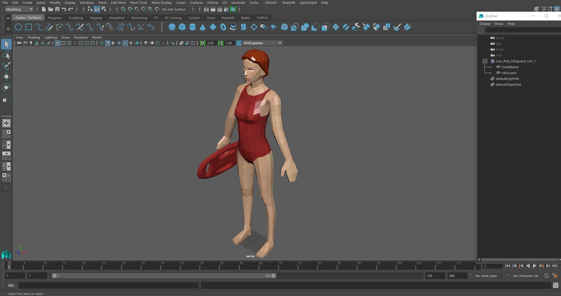This screenshot has width=561, height=296.
Task: Activate the Scale tool
Action: coord(6,98)
